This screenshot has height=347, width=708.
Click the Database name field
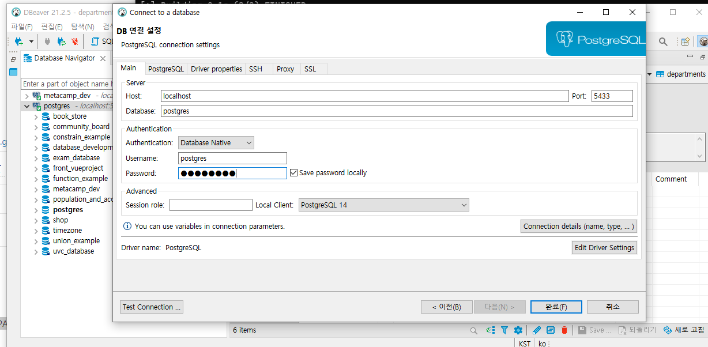pyautogui.click(x=397, y=111)
